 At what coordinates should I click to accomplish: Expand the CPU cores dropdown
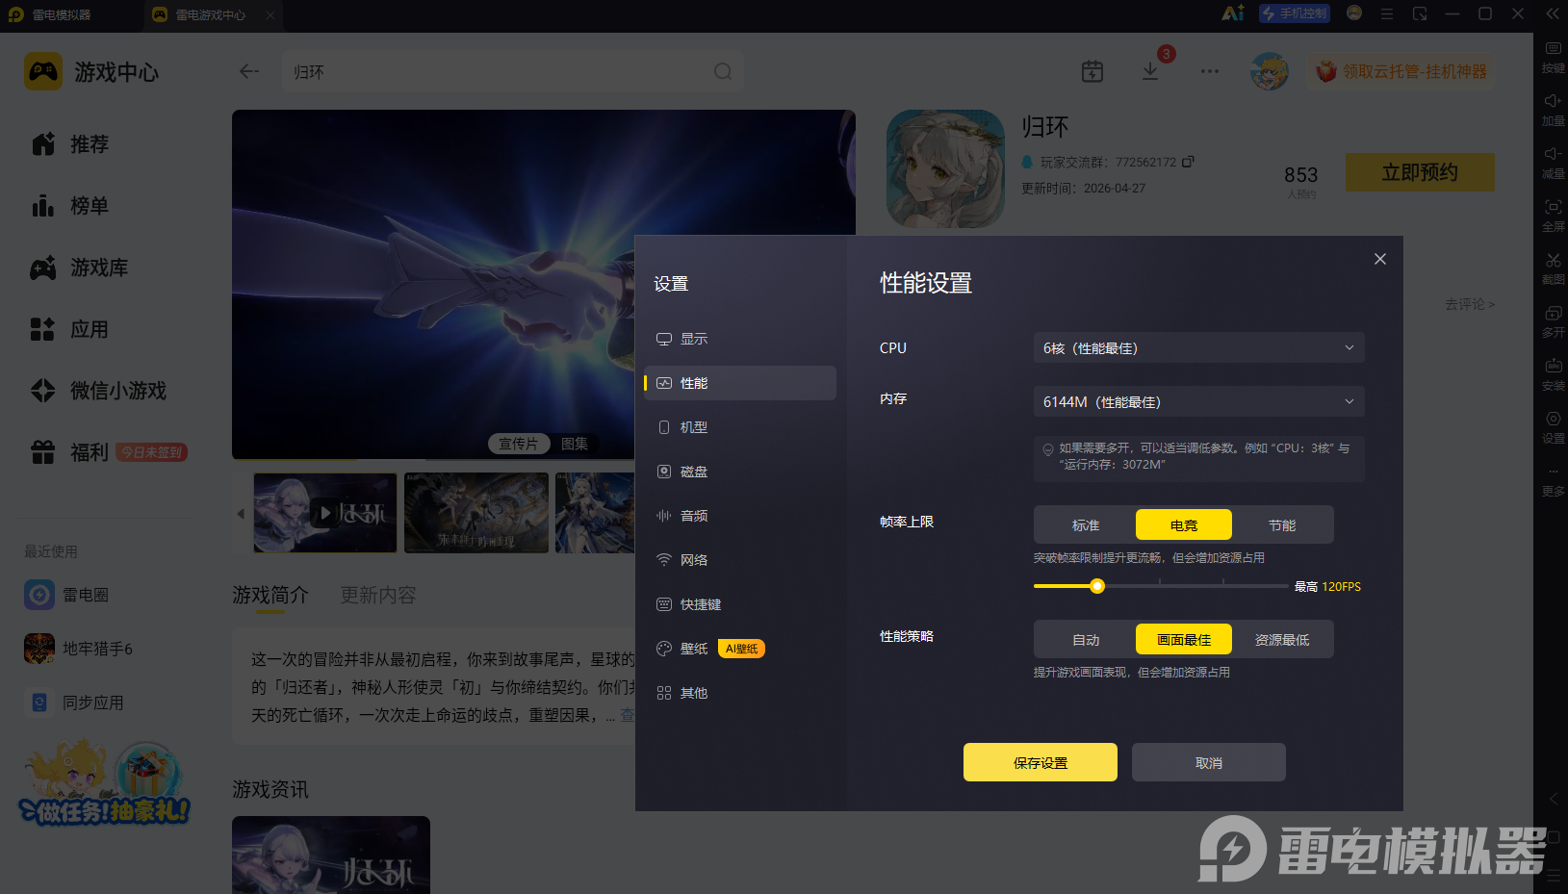point(1198,347)
